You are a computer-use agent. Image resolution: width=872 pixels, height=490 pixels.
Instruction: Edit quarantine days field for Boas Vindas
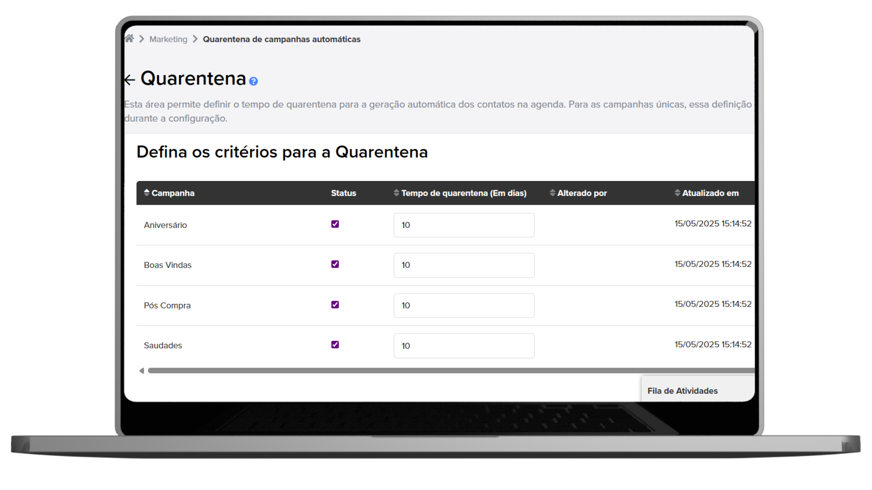(464, 265)
